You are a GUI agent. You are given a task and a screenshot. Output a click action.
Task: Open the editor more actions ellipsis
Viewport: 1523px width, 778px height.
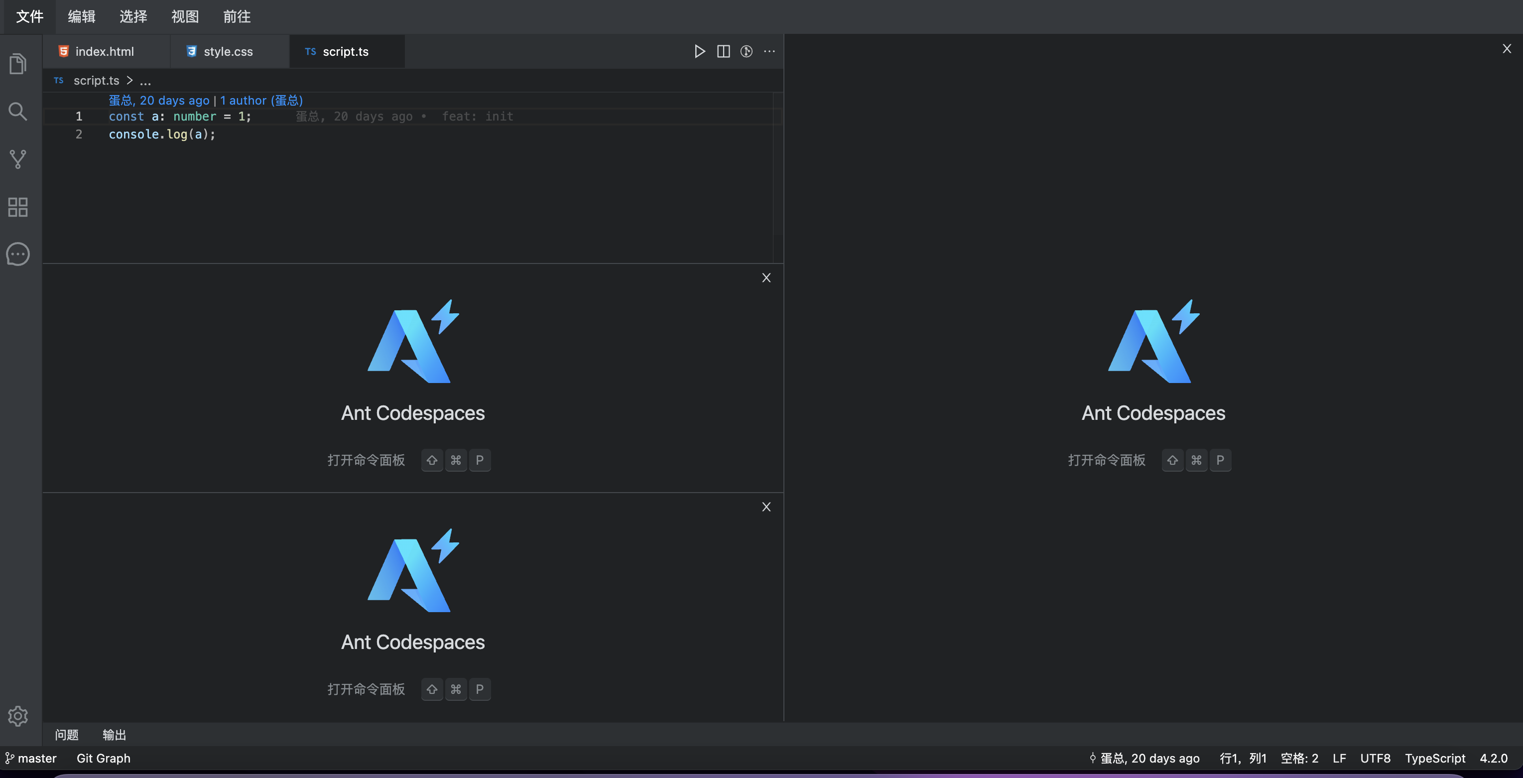pos(769,51)
